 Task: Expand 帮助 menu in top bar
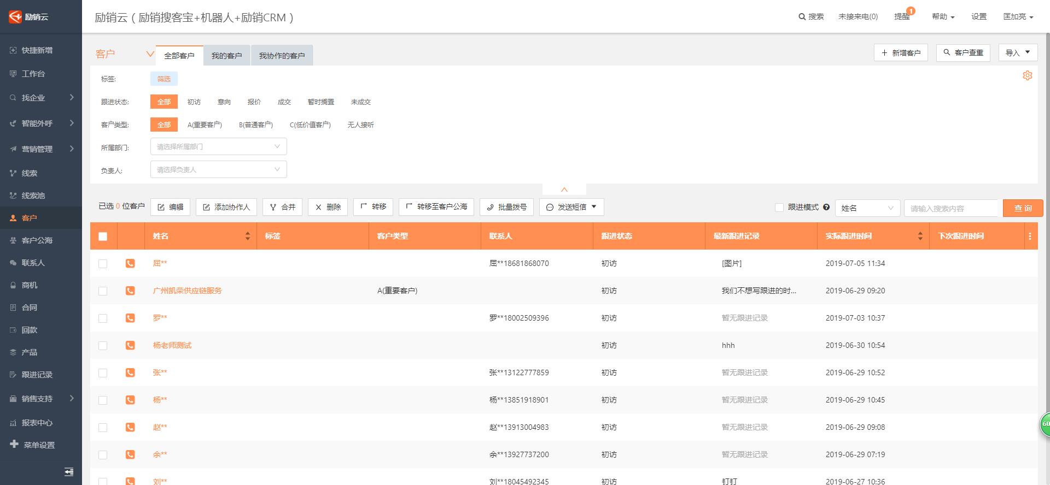click(943, 17)
